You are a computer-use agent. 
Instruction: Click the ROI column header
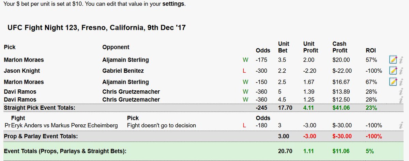pyautogui.click(x=370, y=50)
